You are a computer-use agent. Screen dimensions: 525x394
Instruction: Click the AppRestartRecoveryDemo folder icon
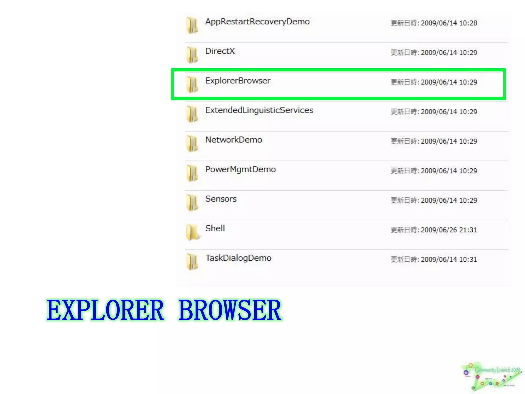(x=192, y=25)
